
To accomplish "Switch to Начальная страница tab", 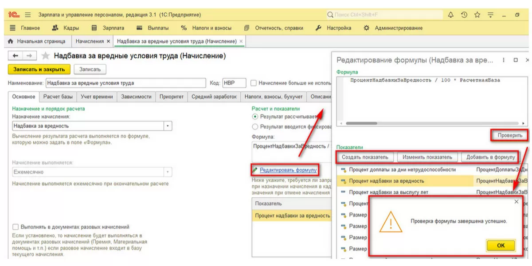I will coord(36,41).
